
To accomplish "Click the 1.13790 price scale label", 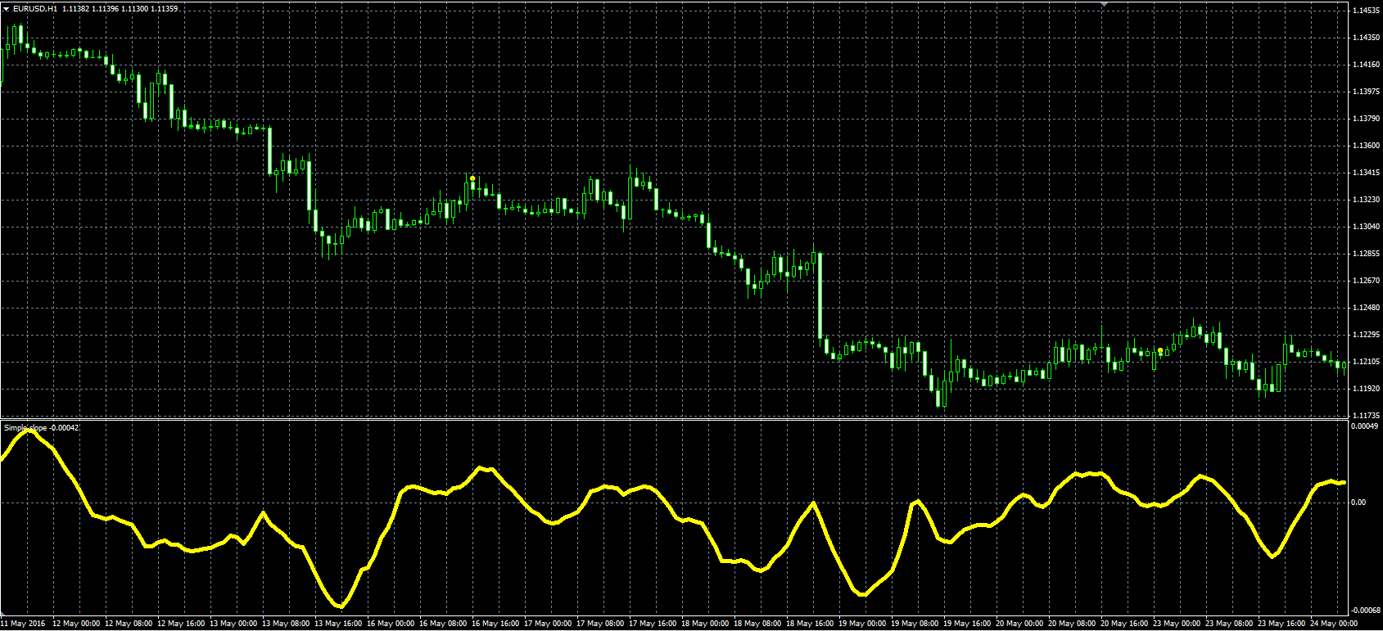I will [1365, 119].
